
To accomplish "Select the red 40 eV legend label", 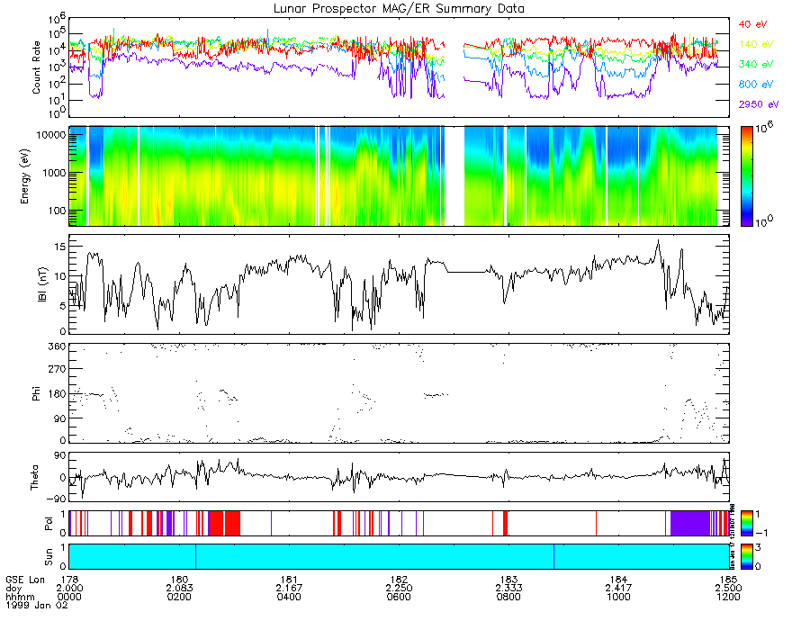I will [752, 24].
